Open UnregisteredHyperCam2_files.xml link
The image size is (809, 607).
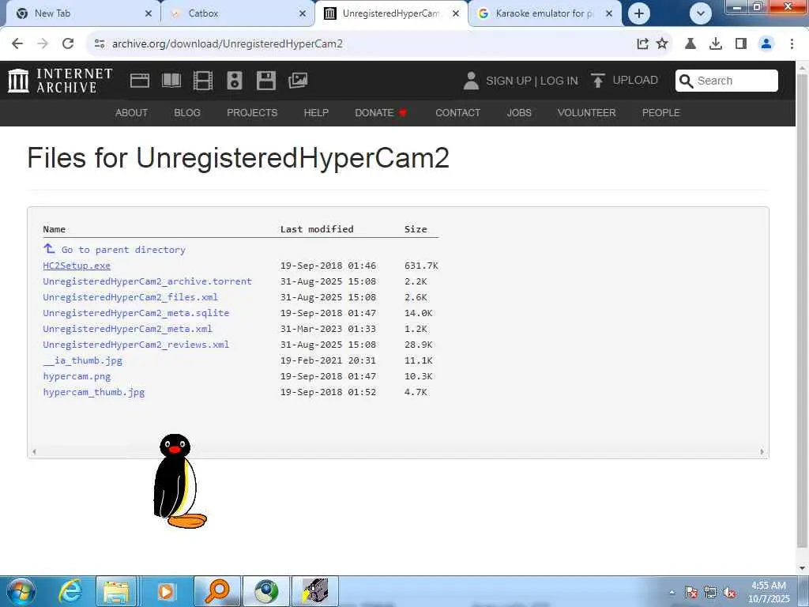pyautogui.click(x=130, y=297)
